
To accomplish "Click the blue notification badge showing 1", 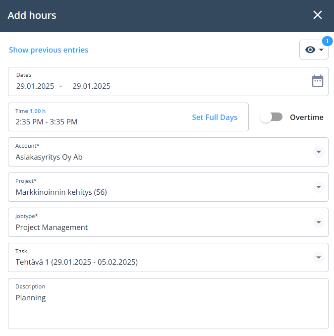I will pos(327,41).
